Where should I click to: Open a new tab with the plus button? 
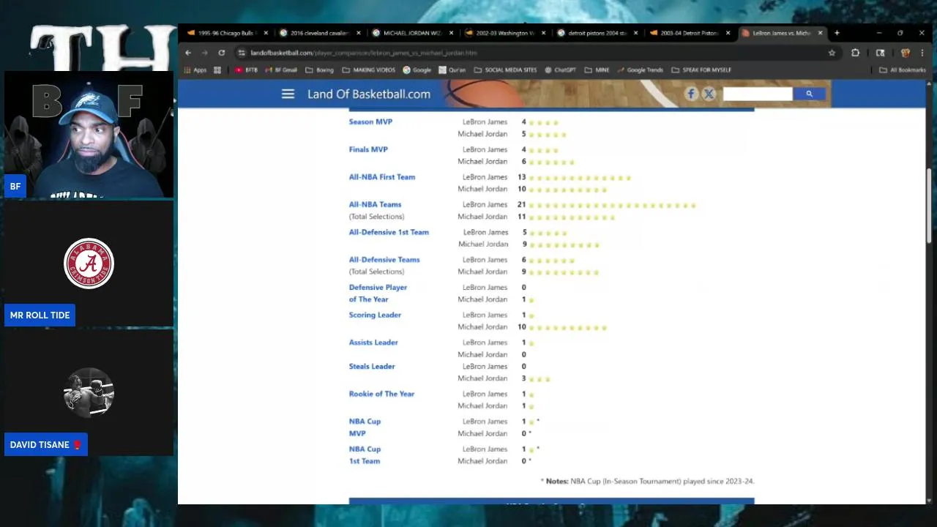point(837,33)
